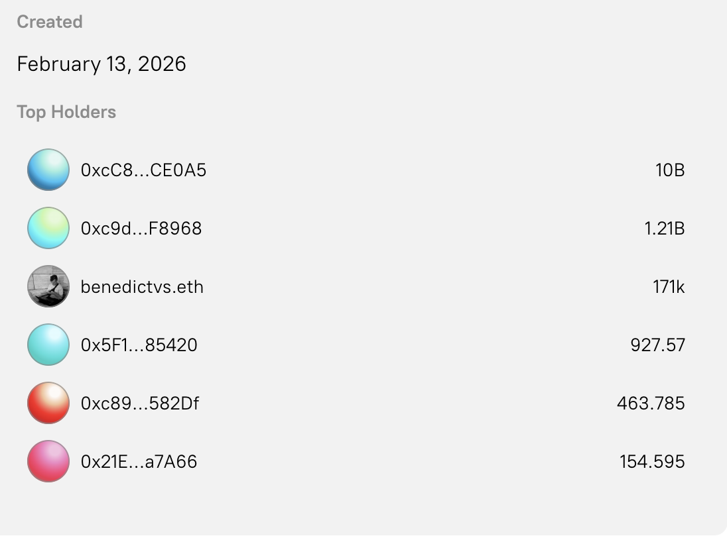Select the red orb avatar for 0xc89...582Df
This screenshot has width=727, height=546.
pyautogui.click(x=48, y=403)
